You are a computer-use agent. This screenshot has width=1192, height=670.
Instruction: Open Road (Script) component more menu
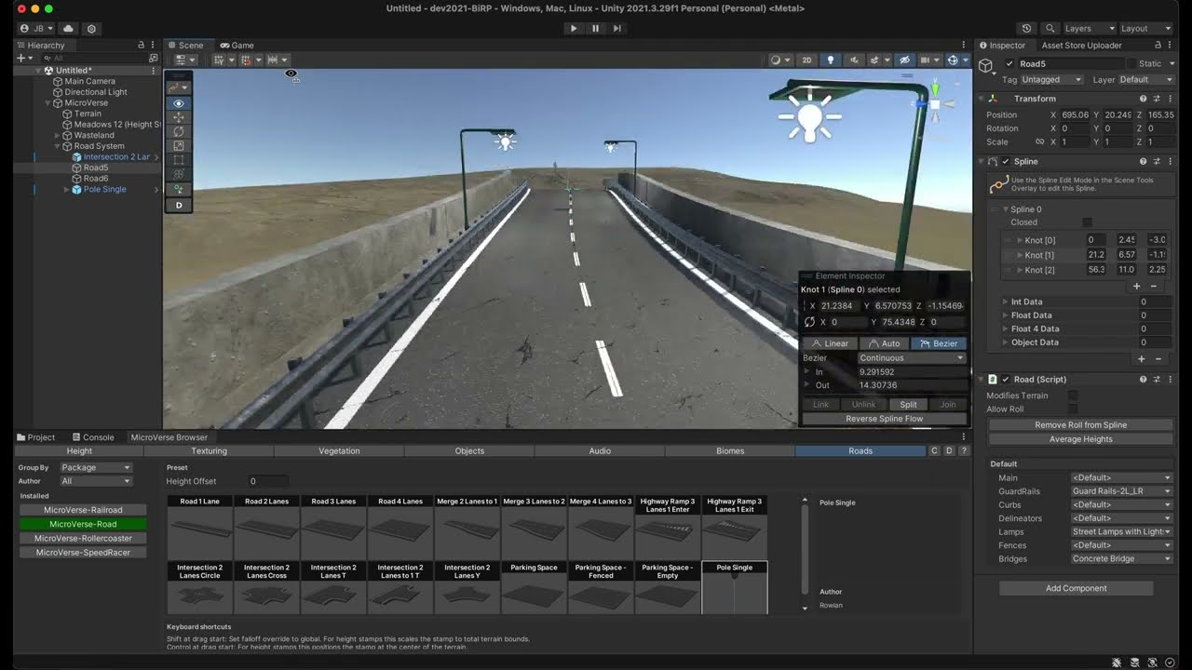[1169, 380]
